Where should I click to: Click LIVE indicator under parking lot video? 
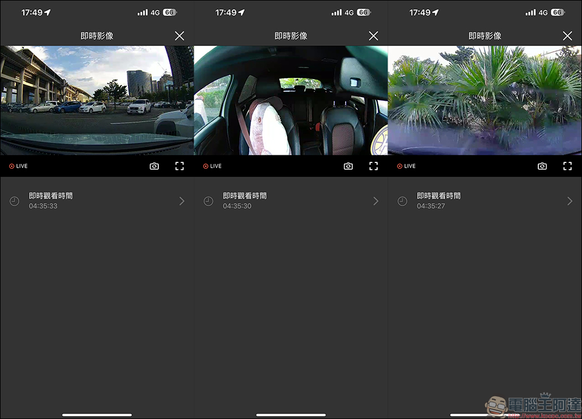[19, 166]
